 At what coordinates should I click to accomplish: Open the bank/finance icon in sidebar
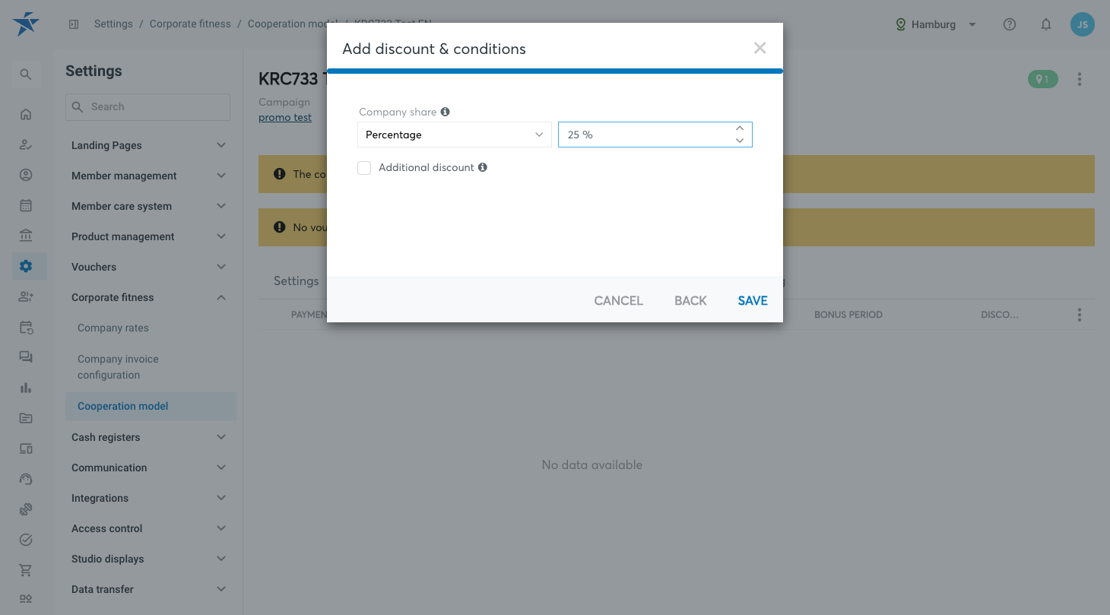pos(26,236)
